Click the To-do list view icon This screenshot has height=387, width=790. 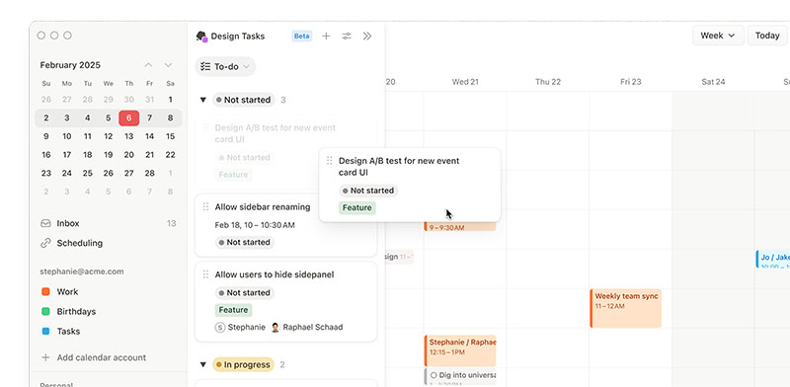coord(205,66)
